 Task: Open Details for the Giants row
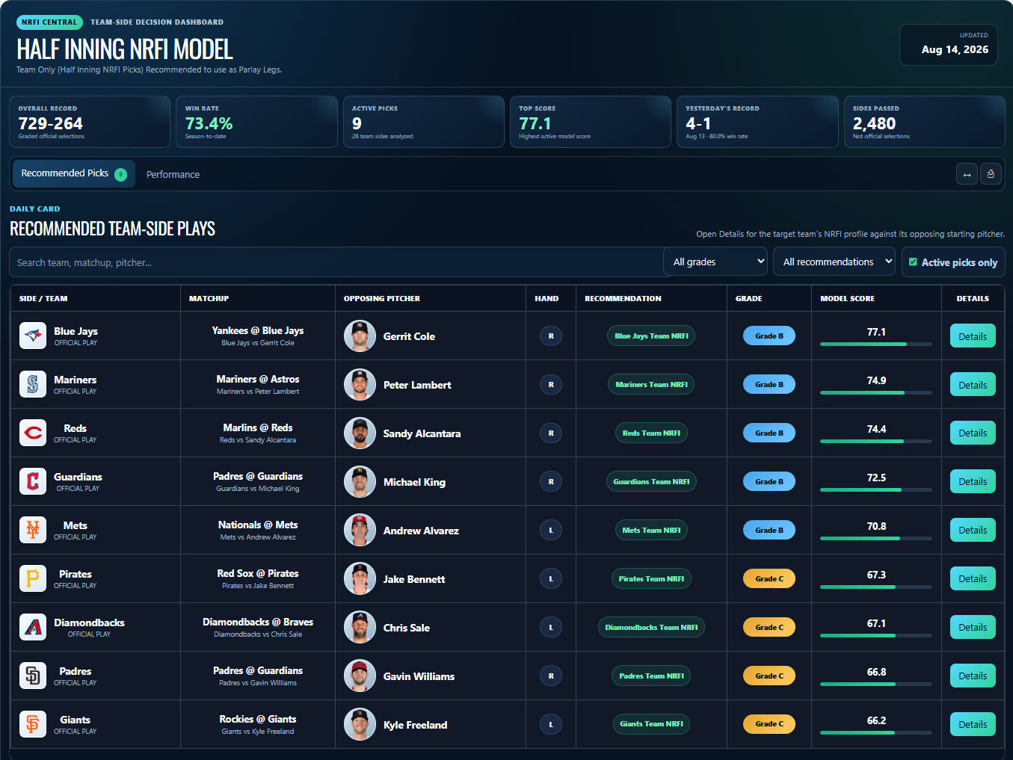973,724
